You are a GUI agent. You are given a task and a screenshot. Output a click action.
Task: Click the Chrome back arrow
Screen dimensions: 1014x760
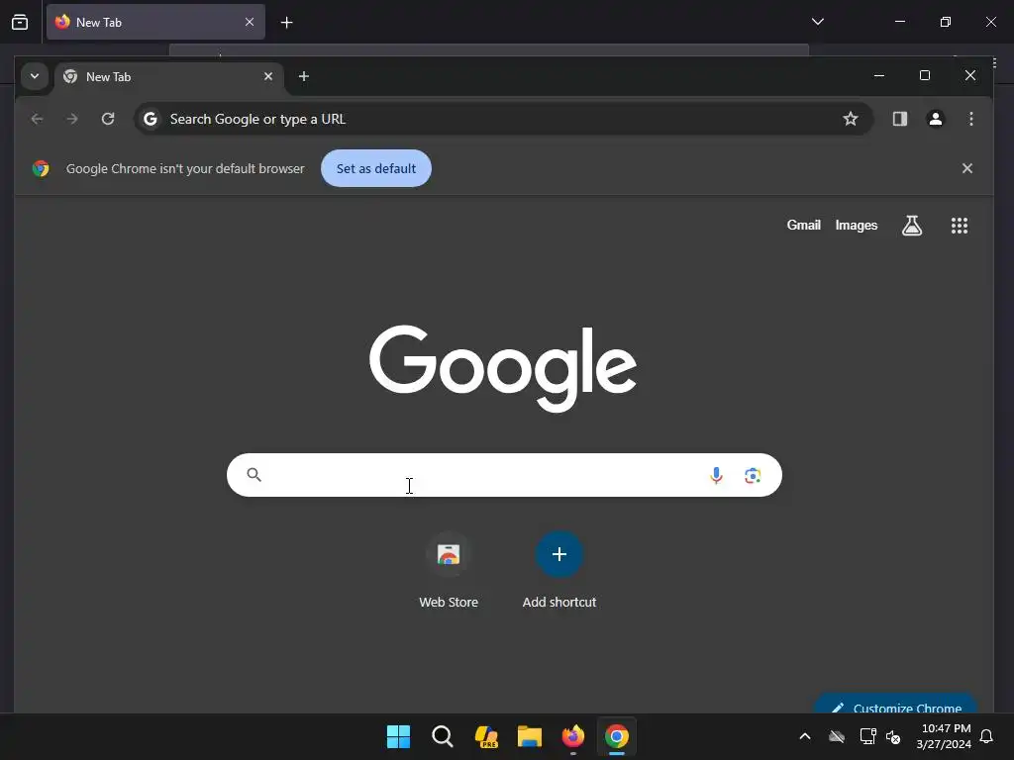pyautogui.click(x=37, y=119)
